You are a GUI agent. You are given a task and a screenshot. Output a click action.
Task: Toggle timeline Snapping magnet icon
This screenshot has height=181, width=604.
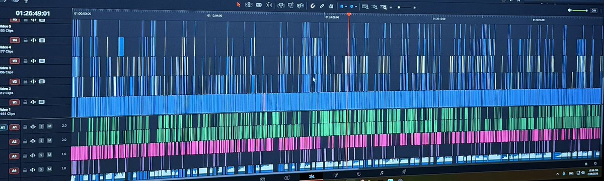pyautogui.click(x=312, y=6)
